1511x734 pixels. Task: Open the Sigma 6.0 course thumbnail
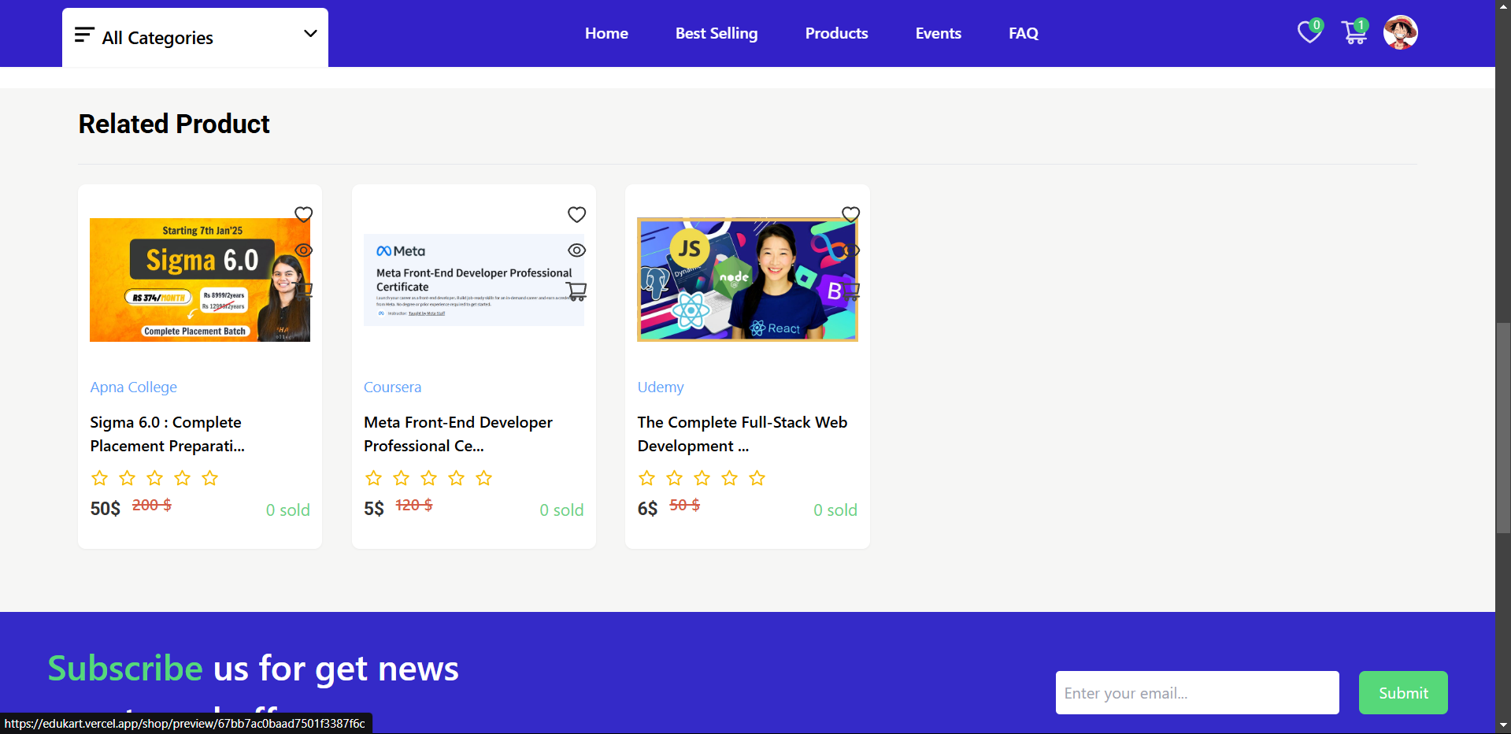click(x=200, y=280)
